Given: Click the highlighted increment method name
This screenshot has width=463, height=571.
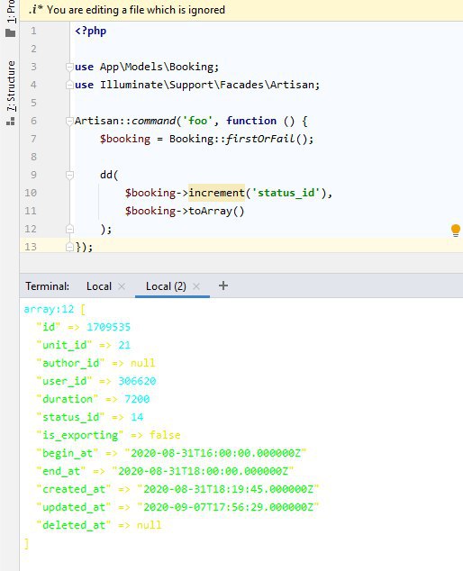Looking at the screenshot, I should (216, 193).
